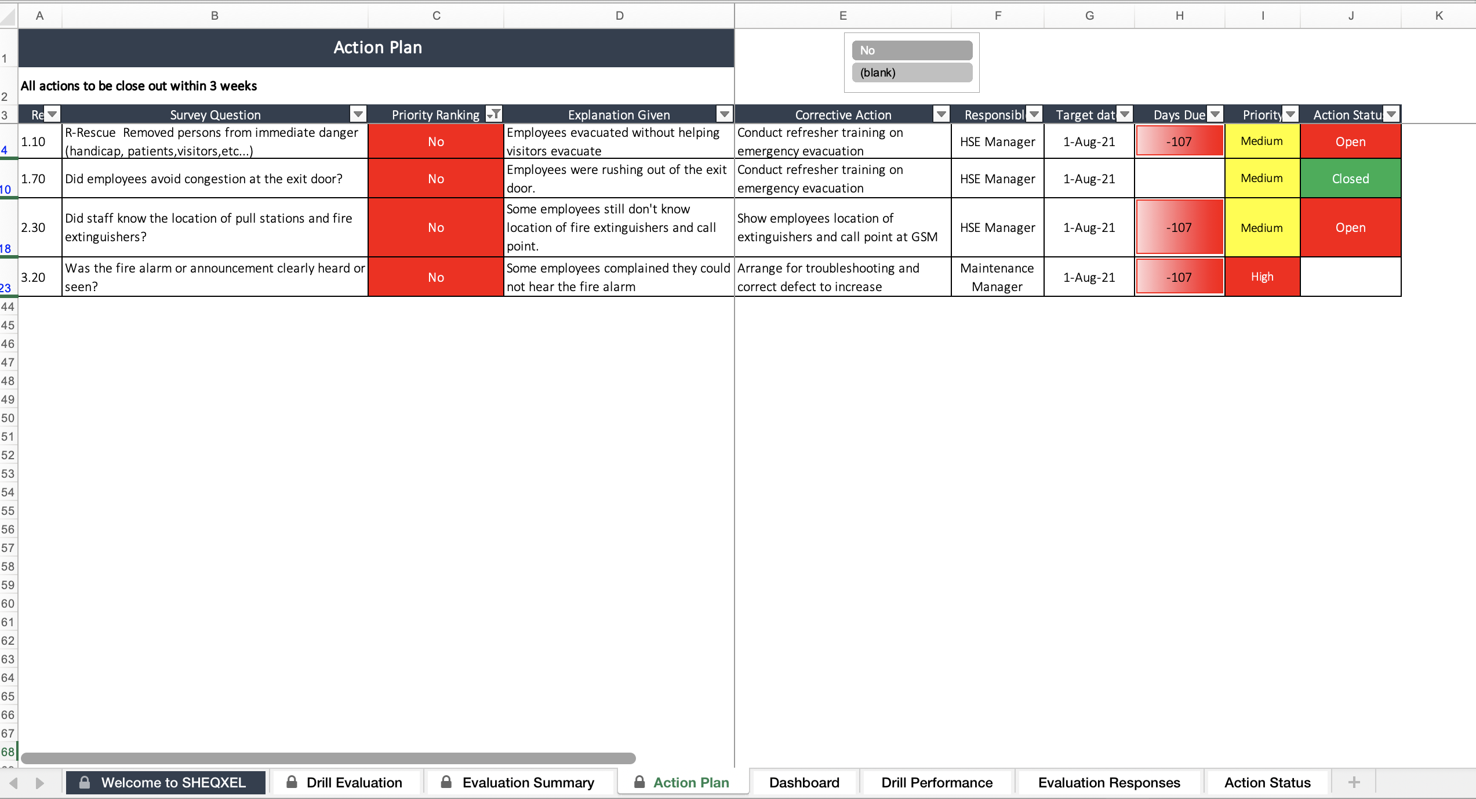
Task: Select the '(blank)' slicer item
Action: click(x=912, y=72)
